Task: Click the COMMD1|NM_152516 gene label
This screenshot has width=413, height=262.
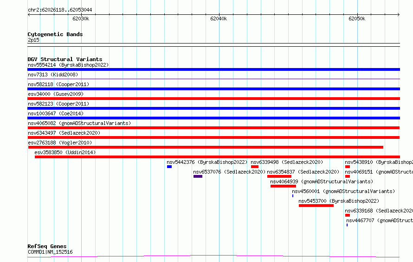Action: coord(50,252)
